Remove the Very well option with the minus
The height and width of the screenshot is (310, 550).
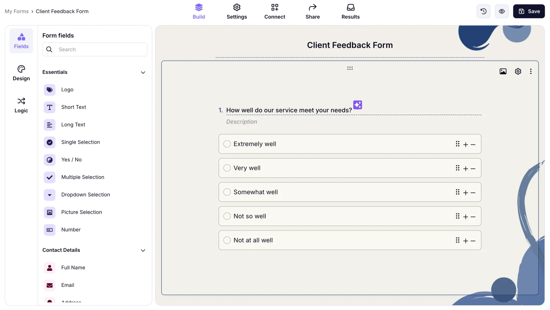click(x=473, y=168)
